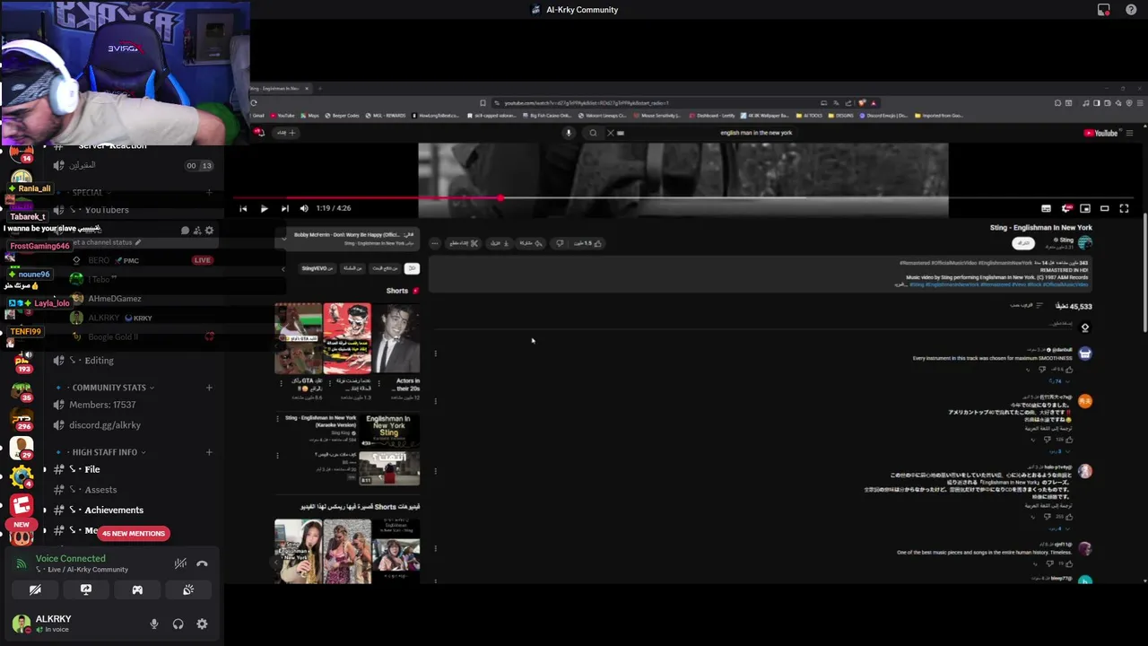Open the soundboard button
This screenshot has height=646, width=1148.
pyautogui.click(x=188, y=590)
